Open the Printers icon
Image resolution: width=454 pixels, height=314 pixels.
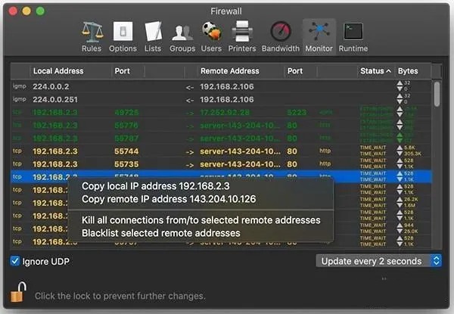(243, 33)
